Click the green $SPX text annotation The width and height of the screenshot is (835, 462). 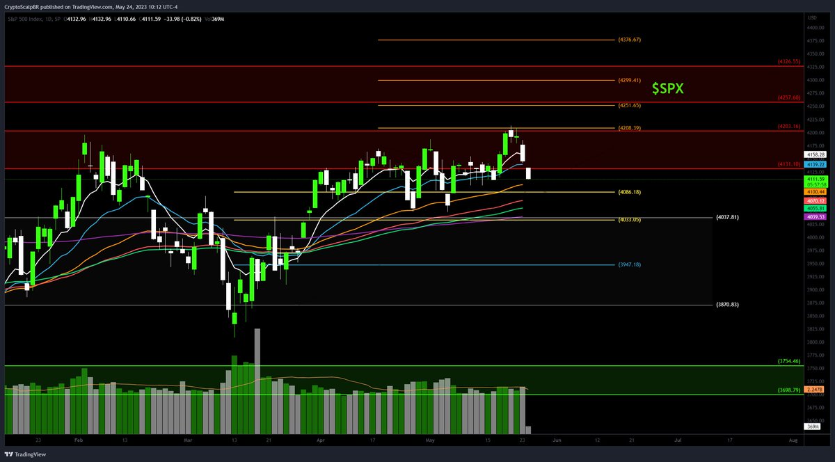[667, 88]
